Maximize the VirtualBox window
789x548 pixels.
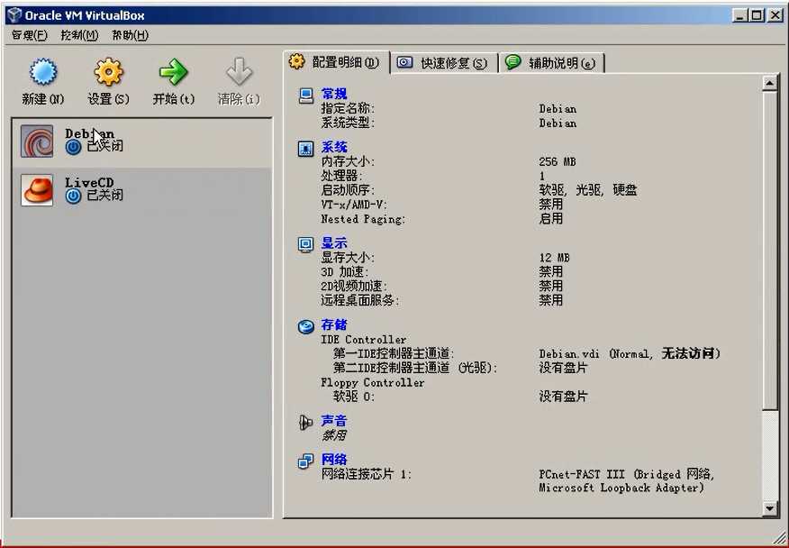pyautogui.click(x=756, y=15)
